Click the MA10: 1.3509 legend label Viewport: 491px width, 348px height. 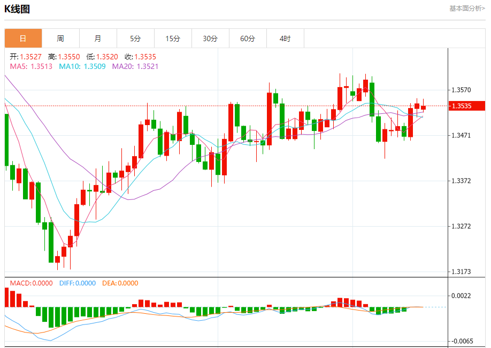[82, 66]
